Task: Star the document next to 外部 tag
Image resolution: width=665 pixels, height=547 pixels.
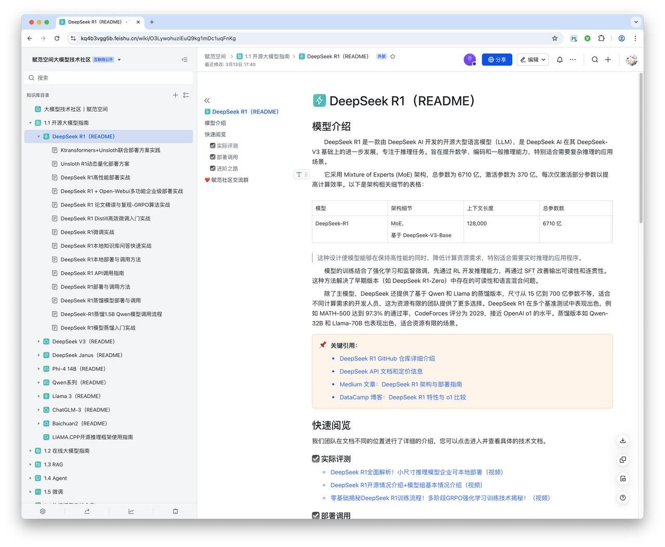Action: click(x=393, y=56)
